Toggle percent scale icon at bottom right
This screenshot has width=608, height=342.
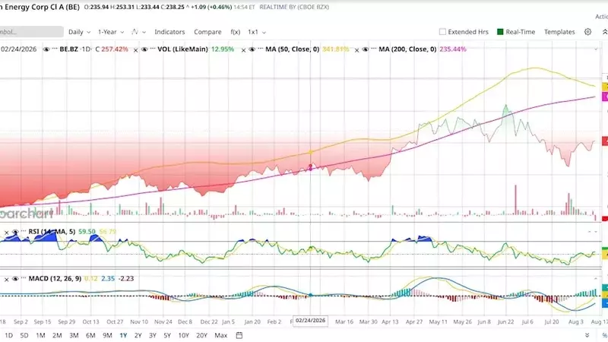point(604,335)
